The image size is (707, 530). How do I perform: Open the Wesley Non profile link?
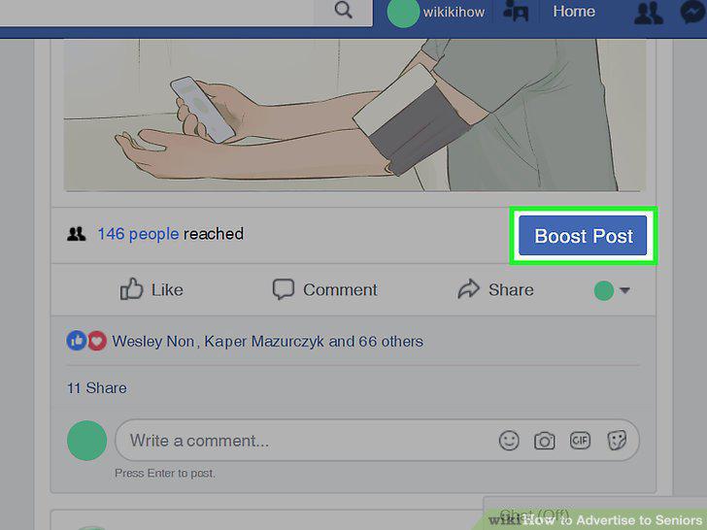pos(152,341)
